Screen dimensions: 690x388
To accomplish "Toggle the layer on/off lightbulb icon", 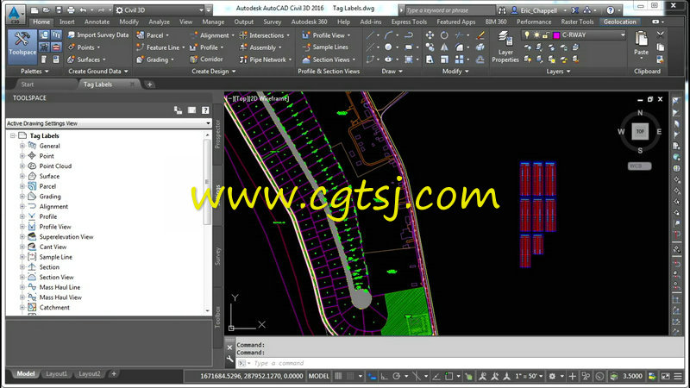I will [x=527, y=34].
